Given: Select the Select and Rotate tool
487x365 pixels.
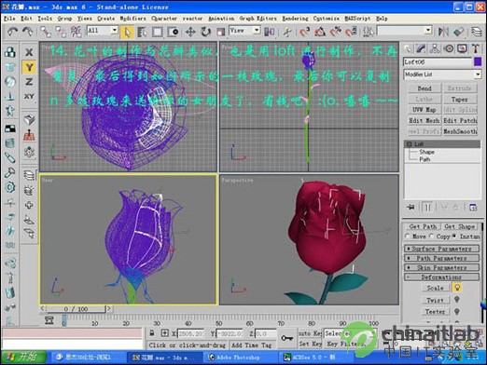Looking at the screenshot, I should tap(205, 32).
